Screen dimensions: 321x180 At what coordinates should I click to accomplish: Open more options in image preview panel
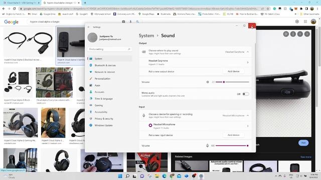(x=293, y=34)
